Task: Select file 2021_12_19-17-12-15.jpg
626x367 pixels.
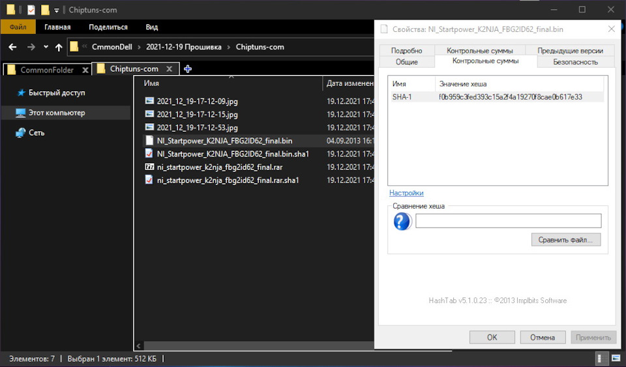Action: (x=197, y=115)
